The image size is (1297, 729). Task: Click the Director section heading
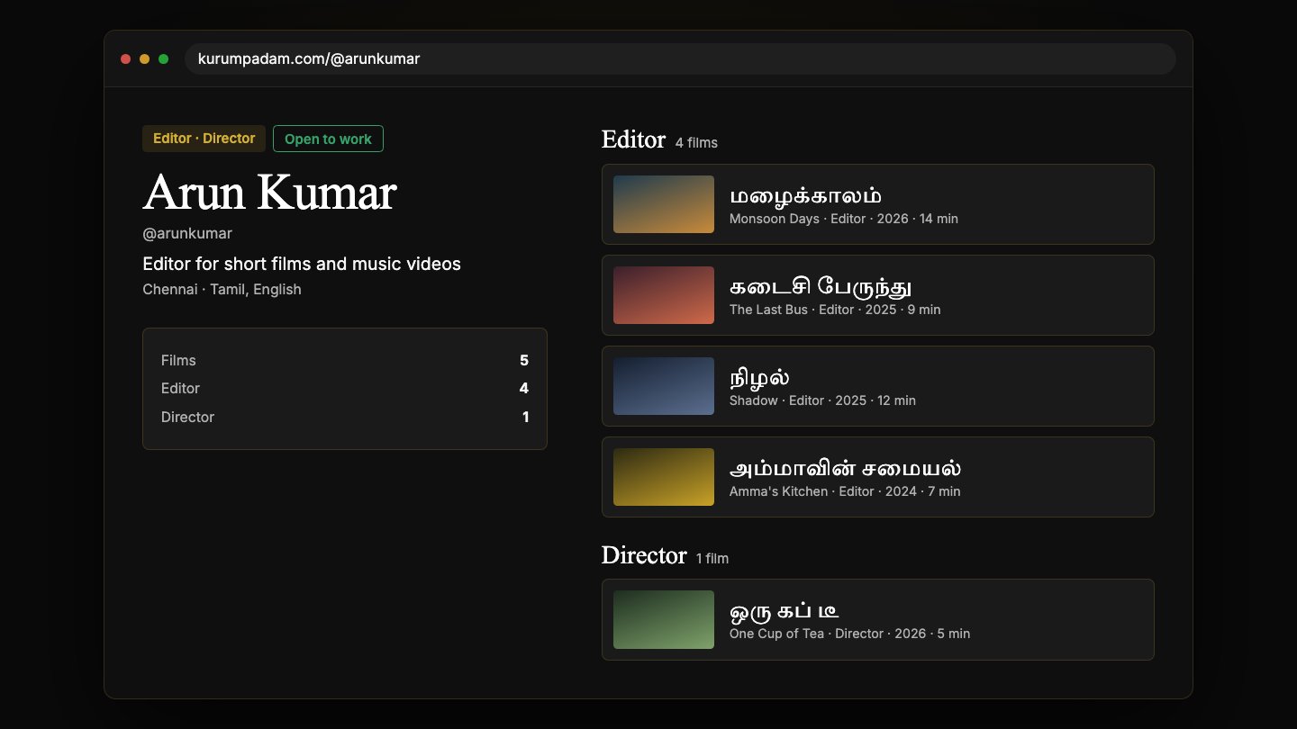(644, 554)
